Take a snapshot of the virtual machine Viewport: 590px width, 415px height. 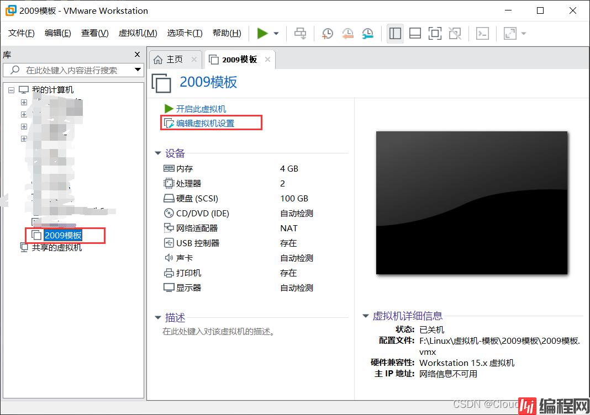pyautogui.click(x=328, y=34)
